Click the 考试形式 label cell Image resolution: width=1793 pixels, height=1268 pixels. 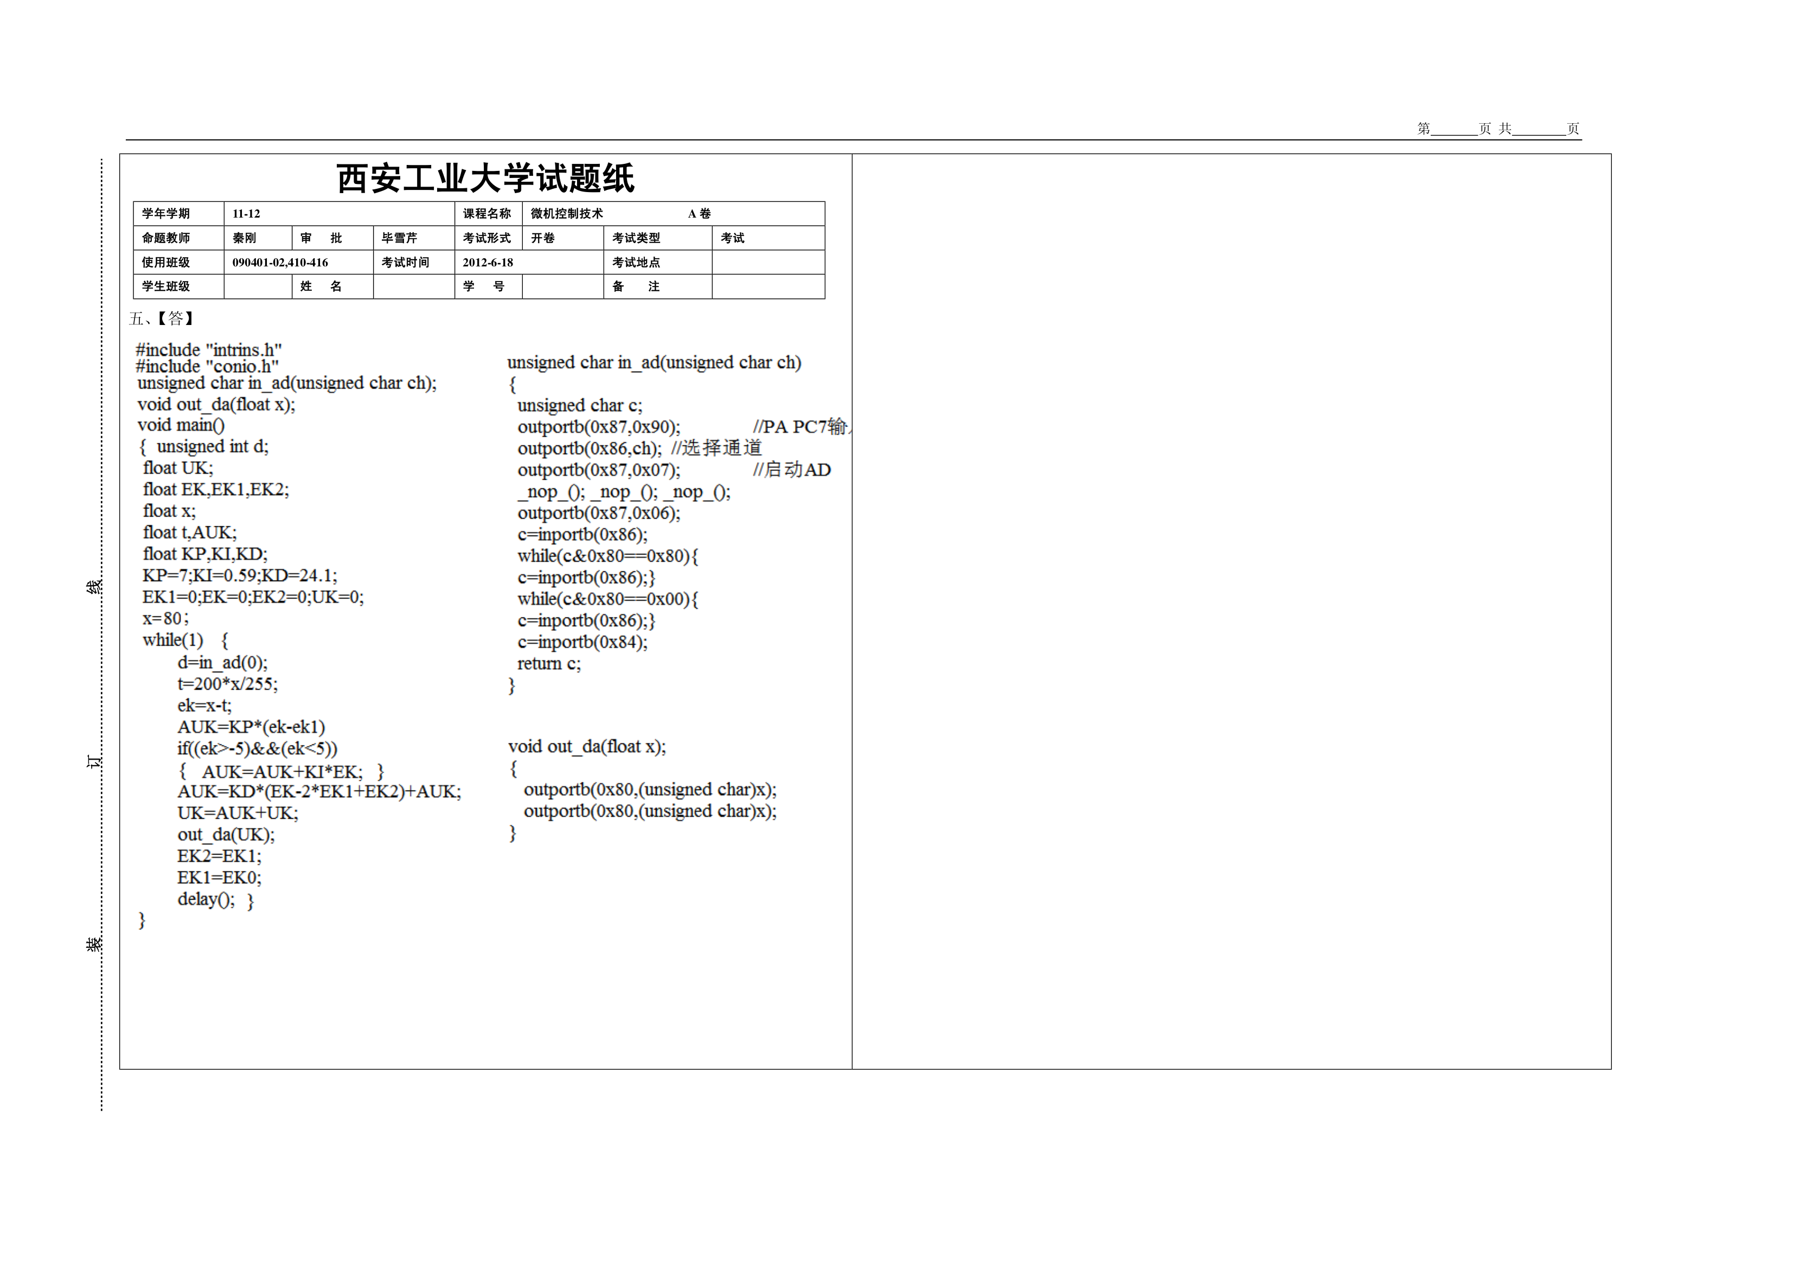point(488,238)
